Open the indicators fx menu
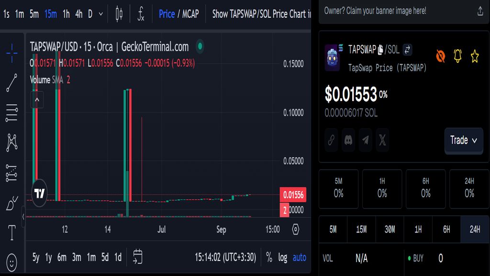 click(x=141, y=14)
